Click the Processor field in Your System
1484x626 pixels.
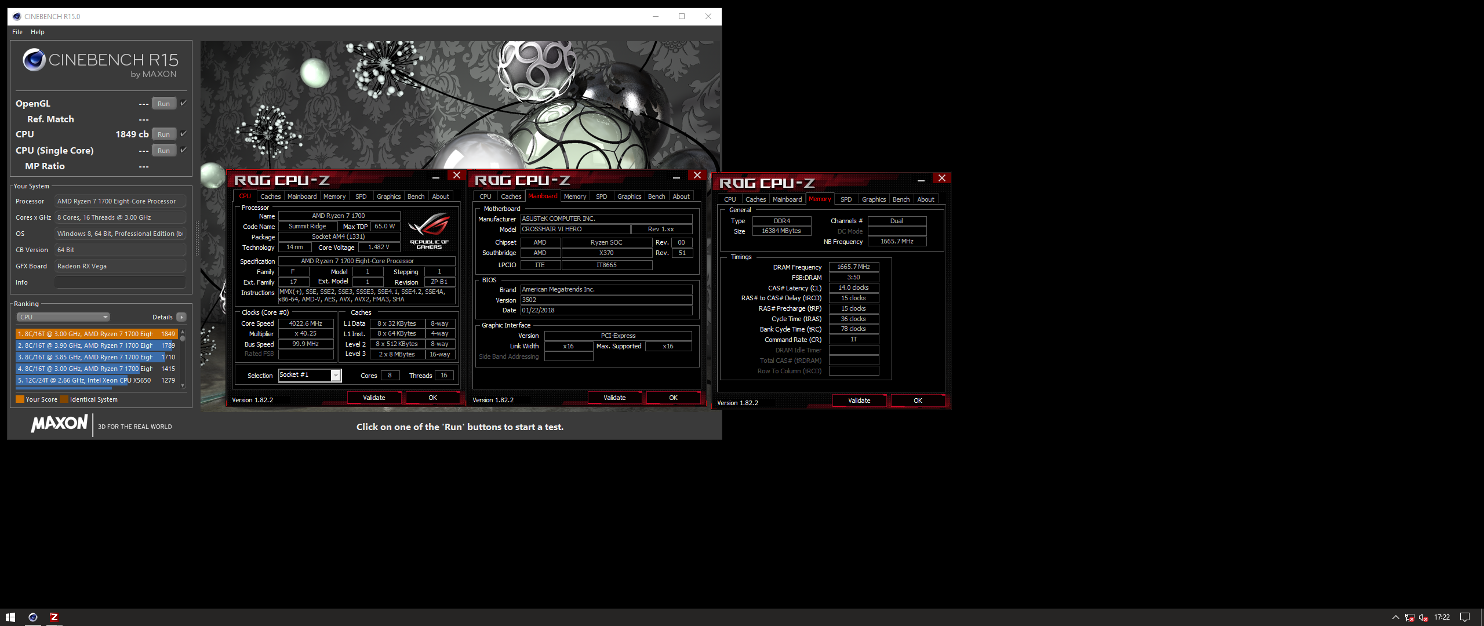tap(121, 201)
